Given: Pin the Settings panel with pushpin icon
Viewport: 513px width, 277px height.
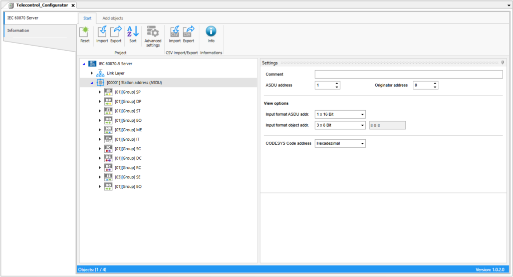Looking at the screenshot, I should pos(502,63).
